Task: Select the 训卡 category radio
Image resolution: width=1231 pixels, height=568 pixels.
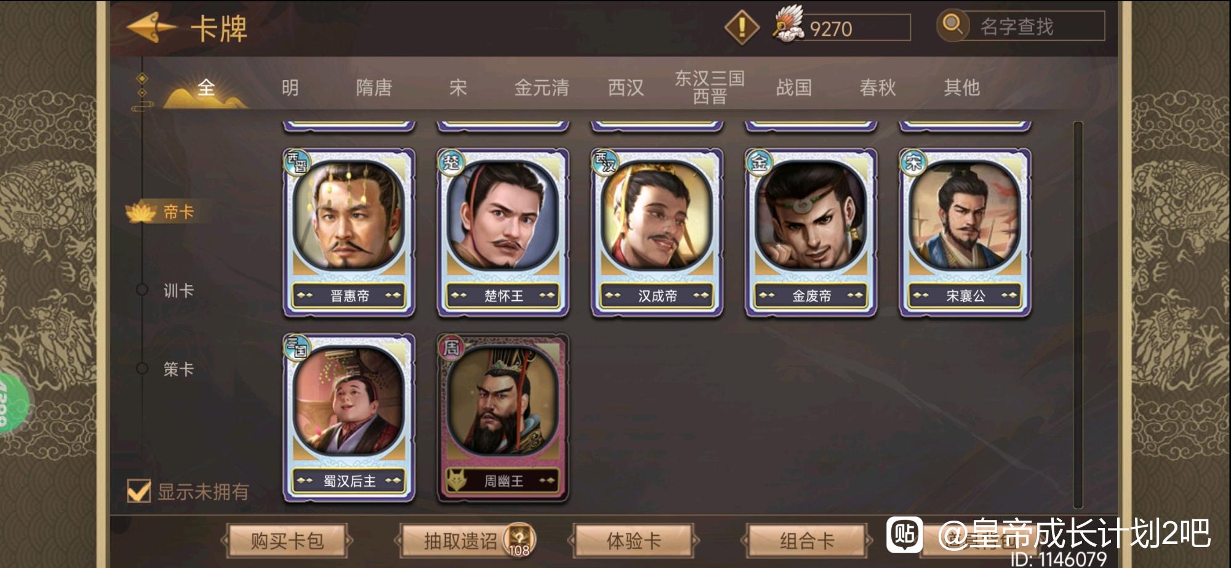Action: point(142,290)
